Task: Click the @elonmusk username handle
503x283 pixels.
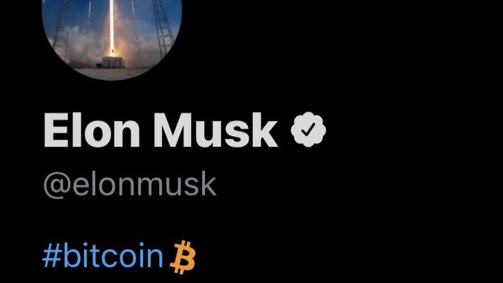Action: coord(130,184)
